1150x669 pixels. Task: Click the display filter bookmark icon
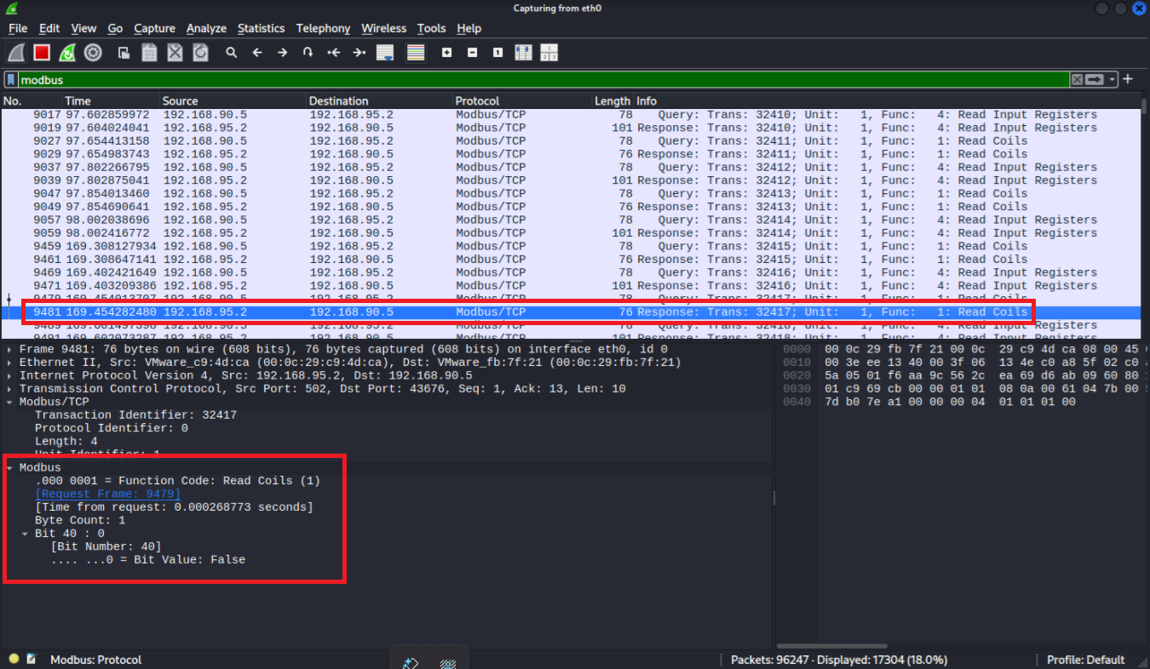click(10, 80)
